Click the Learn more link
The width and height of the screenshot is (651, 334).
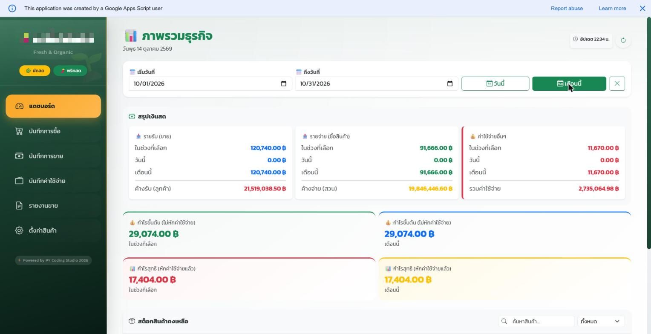pyautogui.click(x=612, y=8)
